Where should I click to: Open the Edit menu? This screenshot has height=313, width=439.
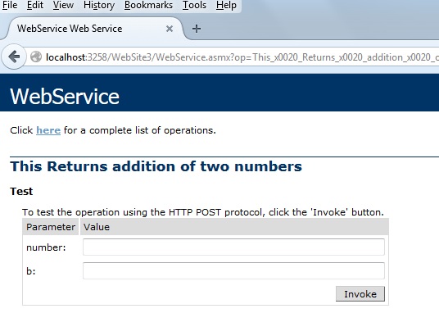tap(35, 5)
